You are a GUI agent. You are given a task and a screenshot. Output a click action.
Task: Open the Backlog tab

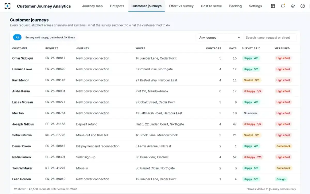coord(235,6)
